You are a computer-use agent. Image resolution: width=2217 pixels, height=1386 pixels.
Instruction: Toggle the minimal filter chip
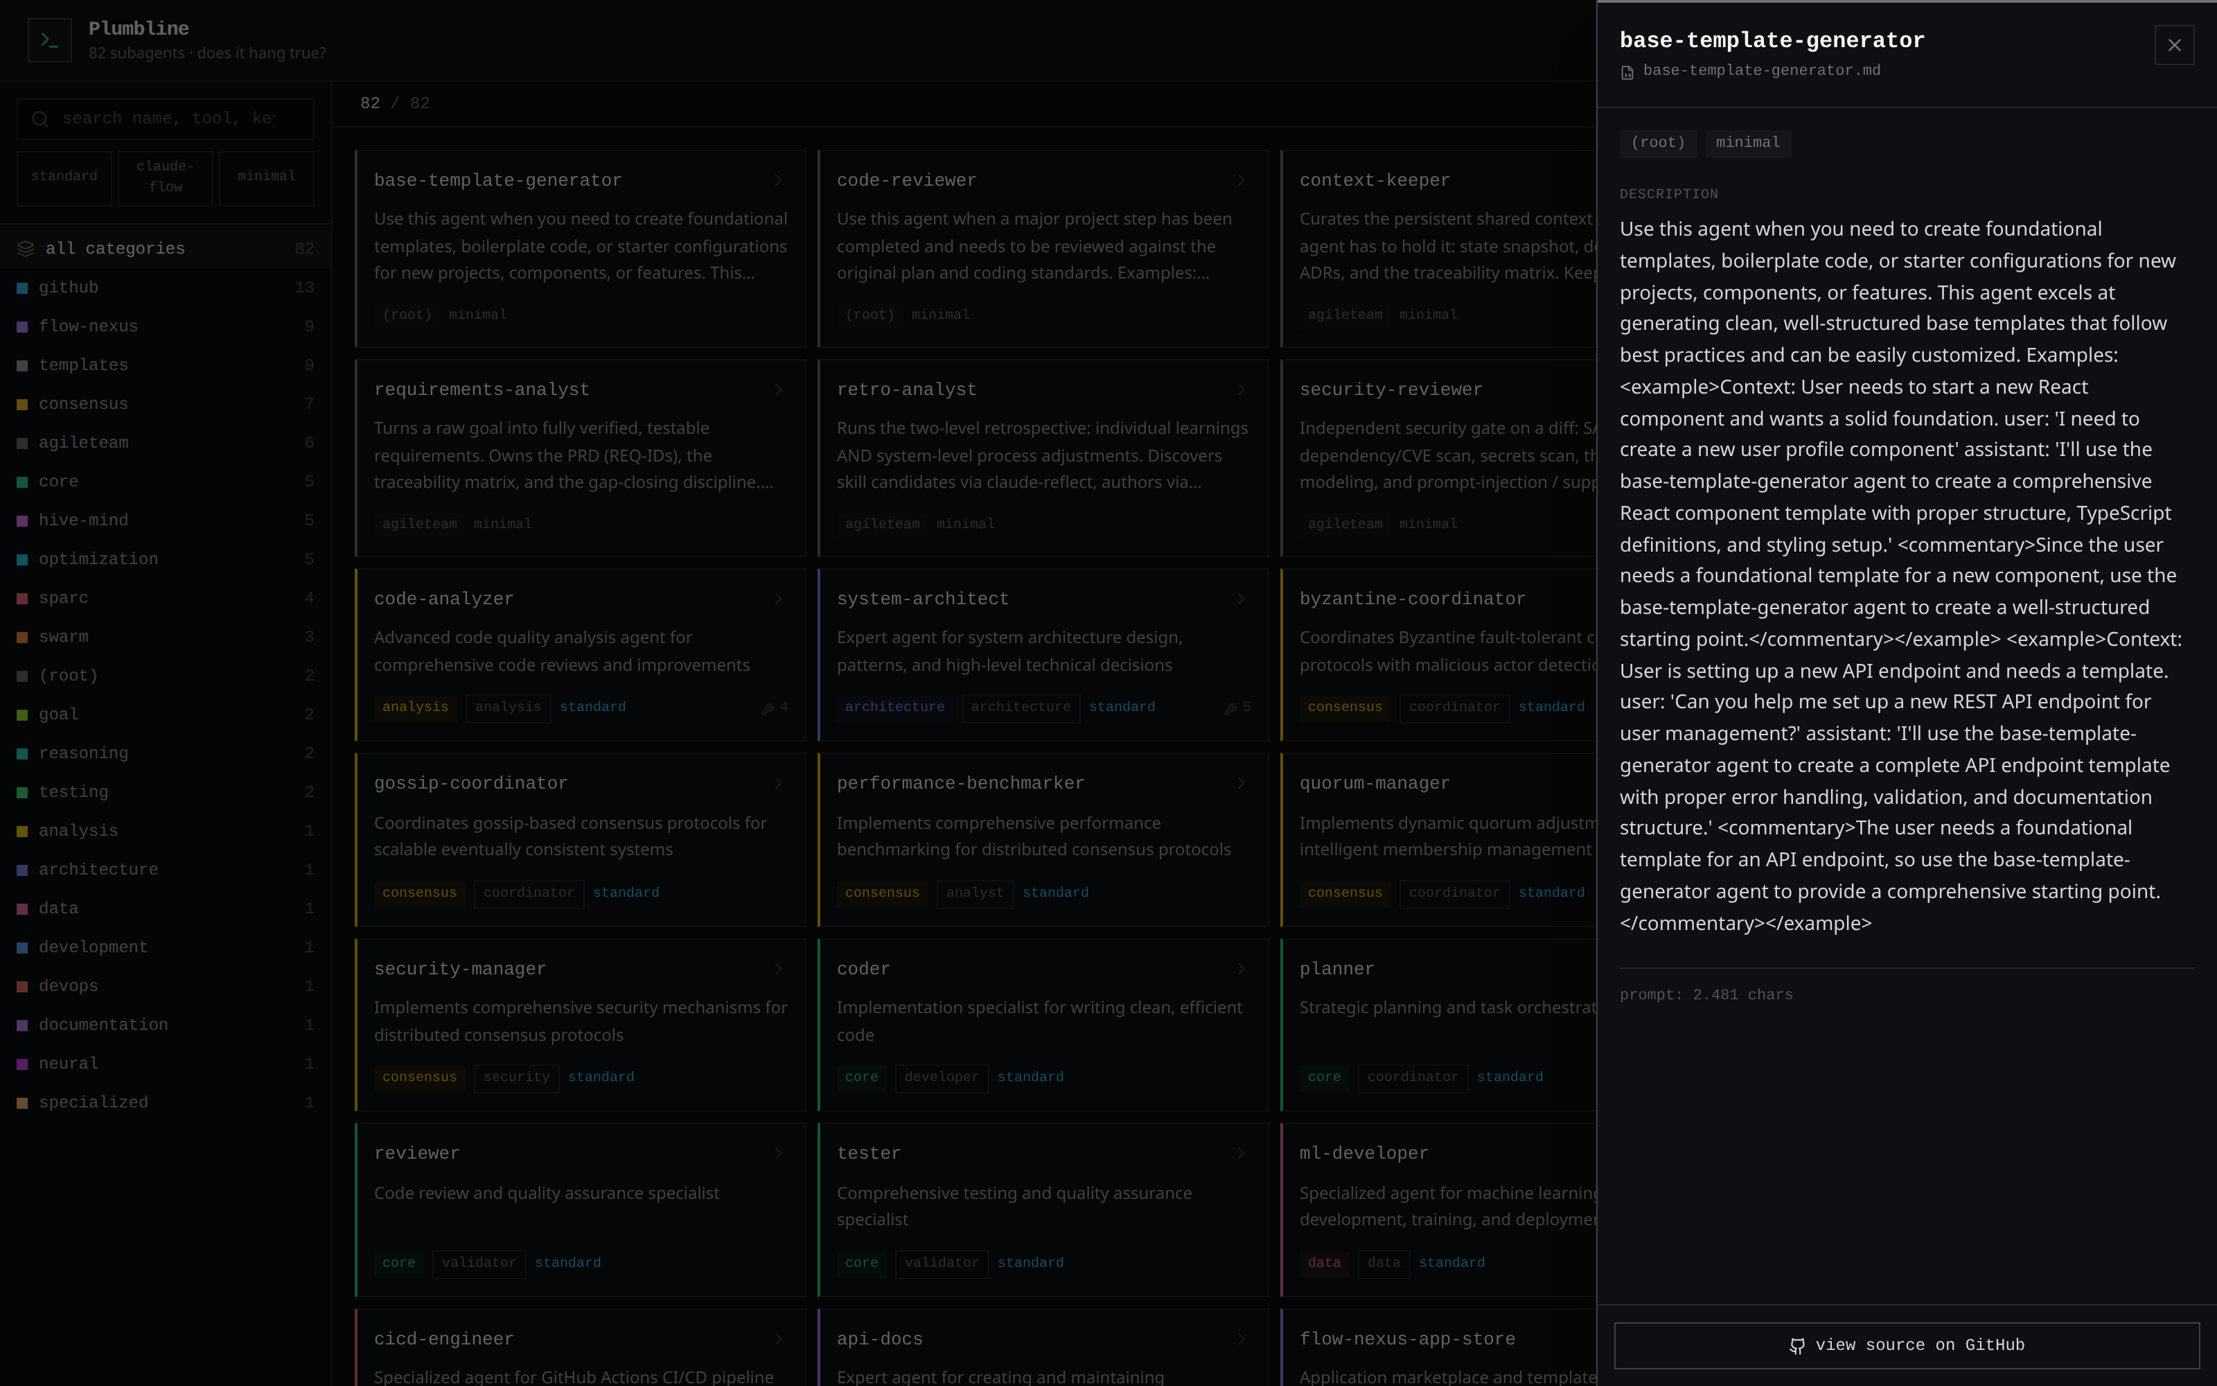(x=267, y=178)
